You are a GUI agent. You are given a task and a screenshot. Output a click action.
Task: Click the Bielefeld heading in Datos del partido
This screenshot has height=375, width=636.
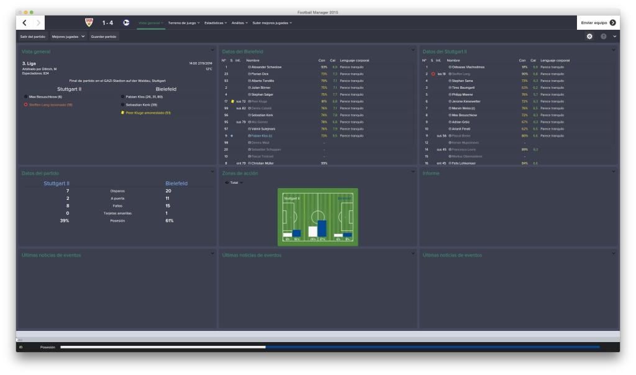176,183
